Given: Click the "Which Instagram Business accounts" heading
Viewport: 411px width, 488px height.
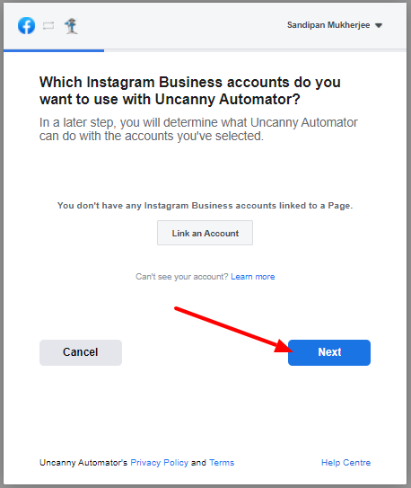Looking at the screenshot, I should tap(190, 91).
